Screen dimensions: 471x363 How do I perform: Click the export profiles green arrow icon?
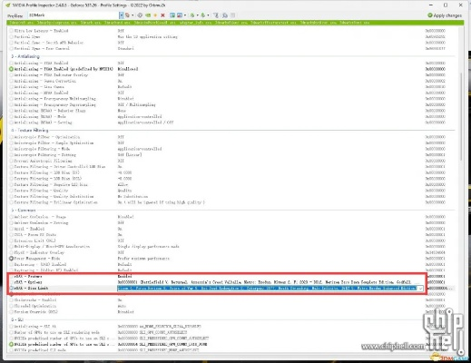tap(191, 15)
